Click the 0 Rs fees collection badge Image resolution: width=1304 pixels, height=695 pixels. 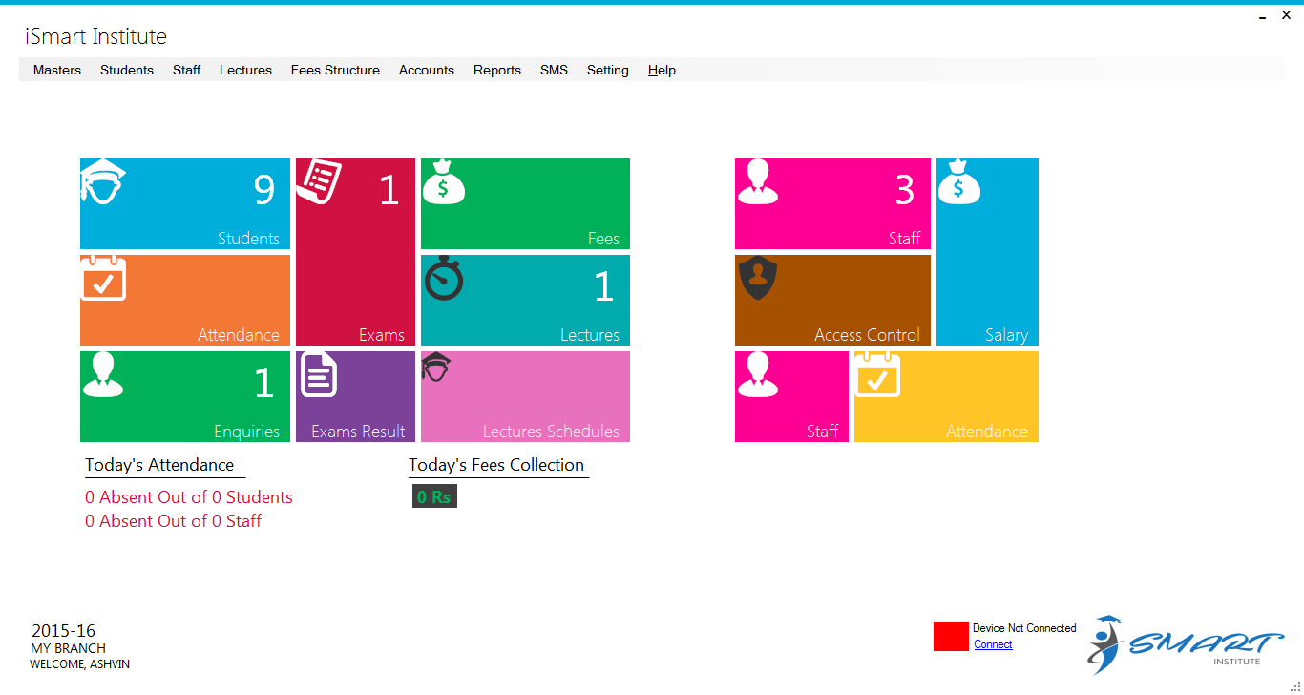pos(434,496)
